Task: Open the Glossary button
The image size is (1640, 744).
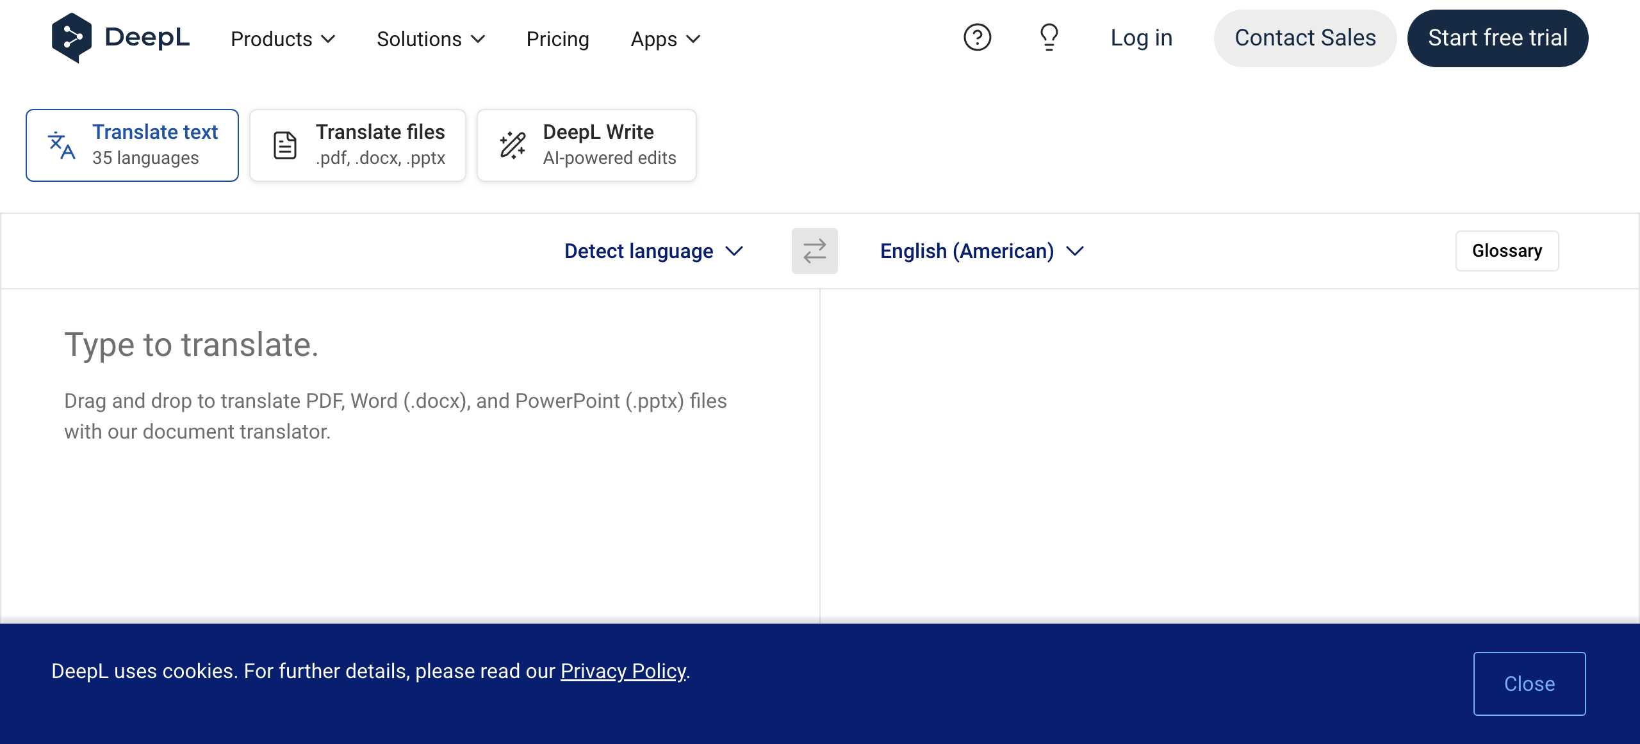Action: coord(1507,251)
